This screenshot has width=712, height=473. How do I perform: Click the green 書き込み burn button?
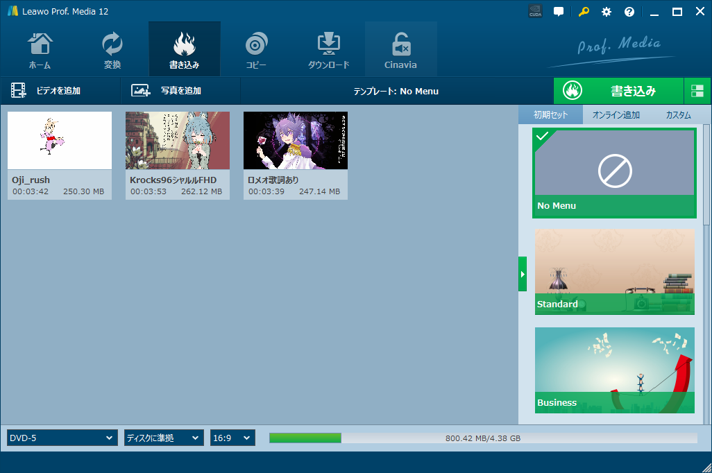click(618, 91)
